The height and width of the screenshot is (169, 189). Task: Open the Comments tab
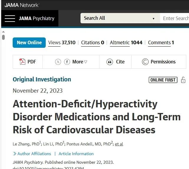pyautogui.click(x=161, y=43)
